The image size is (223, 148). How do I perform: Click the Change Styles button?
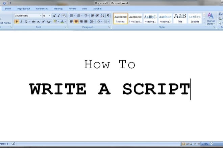pos(211,19)
